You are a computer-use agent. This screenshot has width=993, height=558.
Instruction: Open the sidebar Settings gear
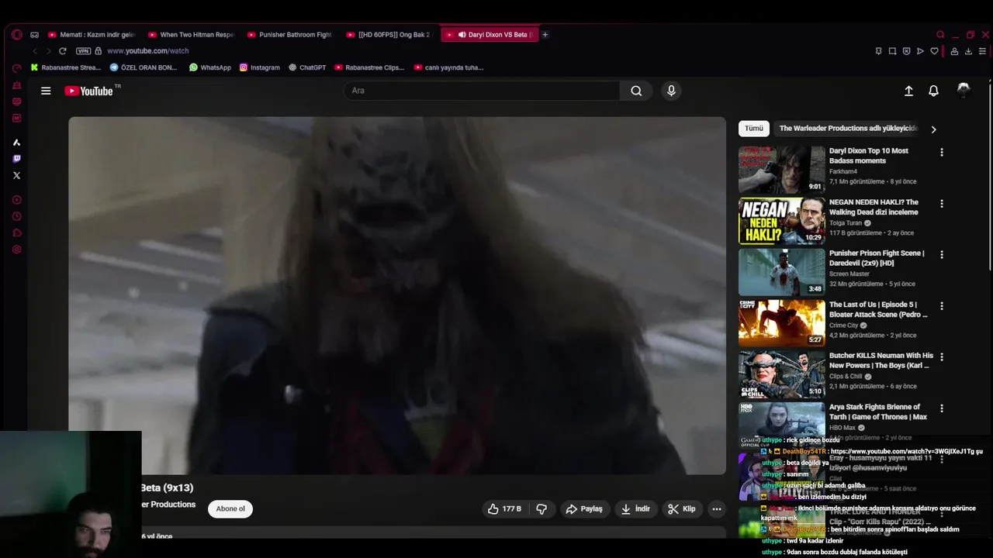coord(17,250)
